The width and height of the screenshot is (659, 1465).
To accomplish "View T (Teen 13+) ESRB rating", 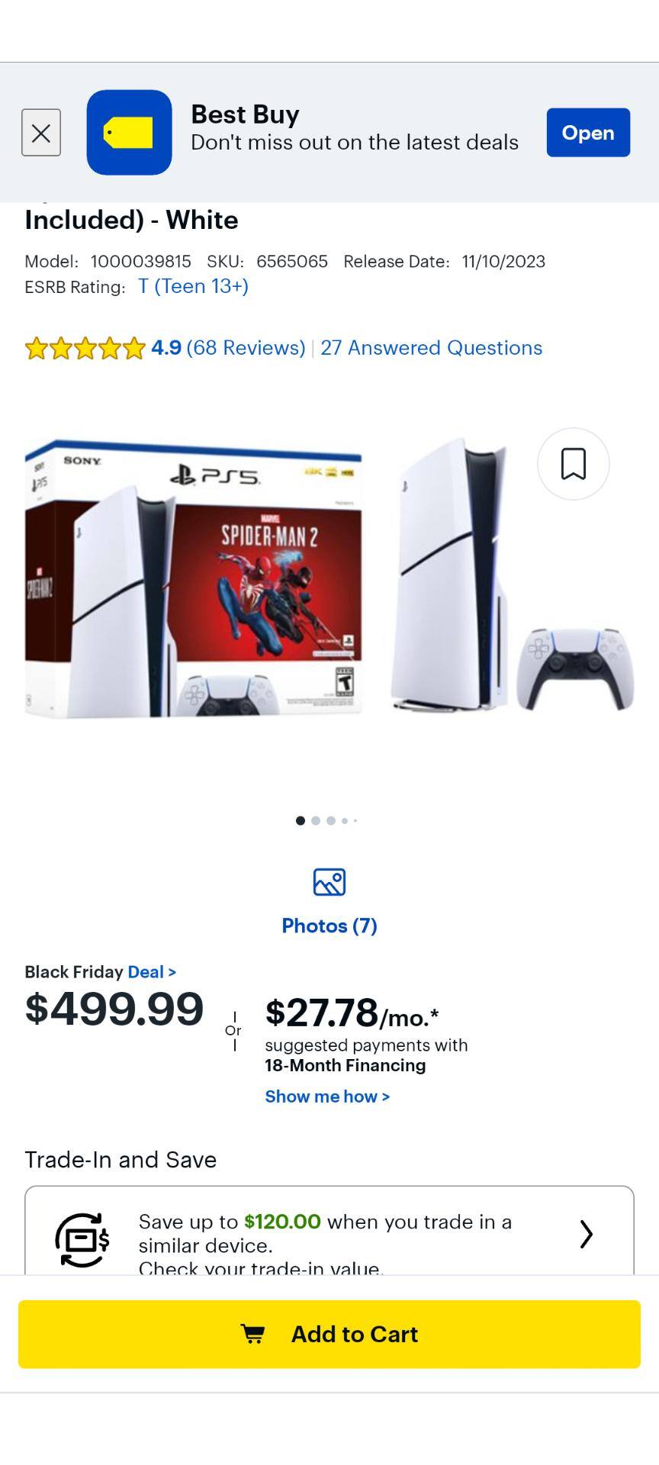I will 193,286.
